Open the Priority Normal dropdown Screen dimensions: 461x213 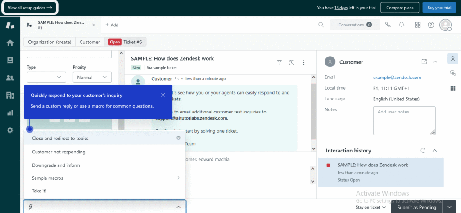point(92,77)
